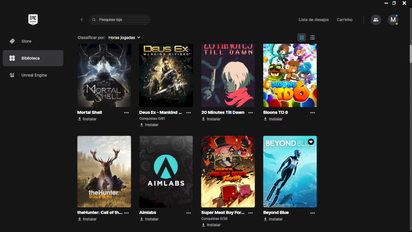Viewport: 412px width, 232px height.
Task: Click Aimlabs title text
Action: click(148, 212)
